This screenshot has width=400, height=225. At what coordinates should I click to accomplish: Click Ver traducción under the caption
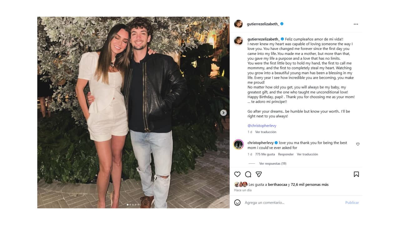[266, 132]
